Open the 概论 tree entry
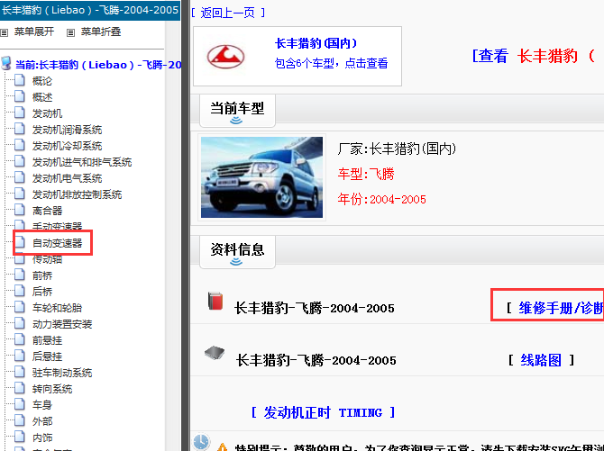The height and width of the screenshot is (451, 604). (x=42, y=81)
